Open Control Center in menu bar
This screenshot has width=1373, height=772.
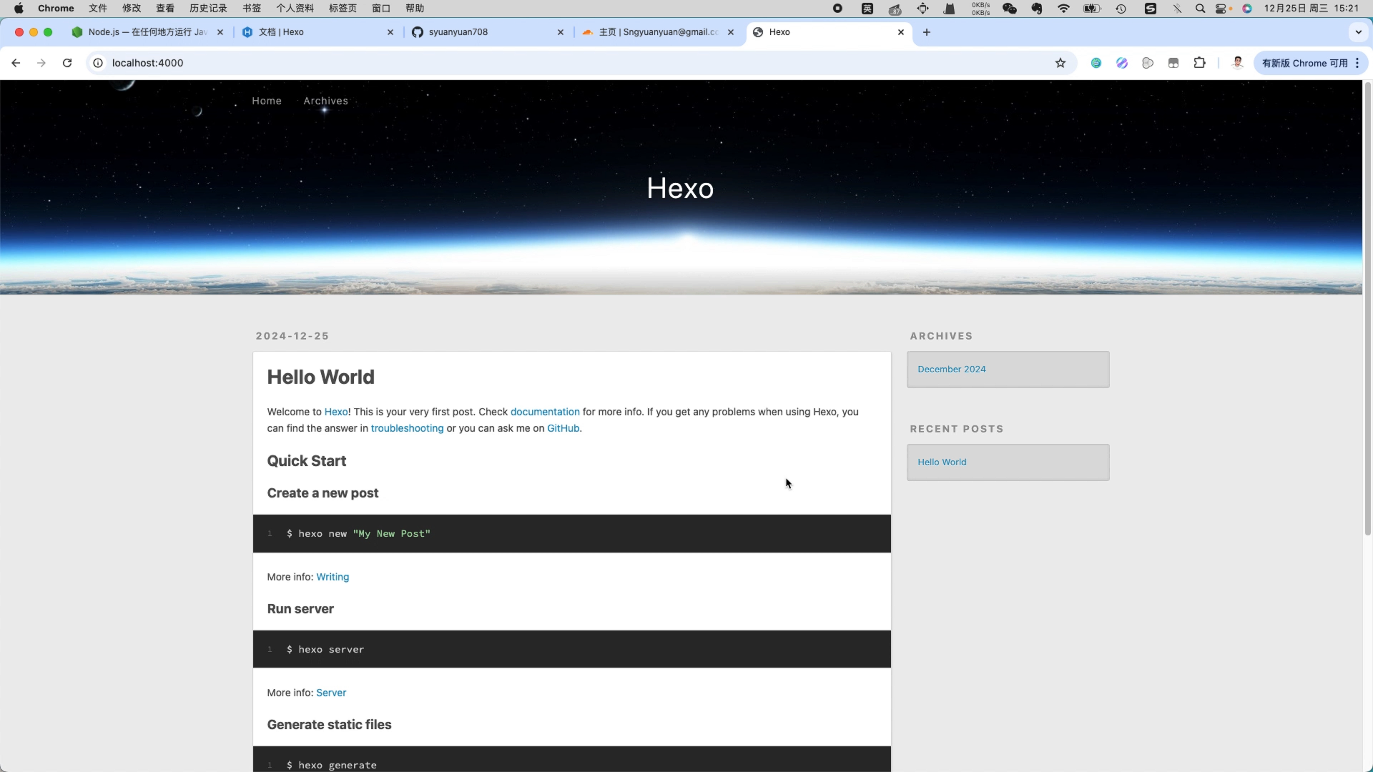(x=1221, y=8)
